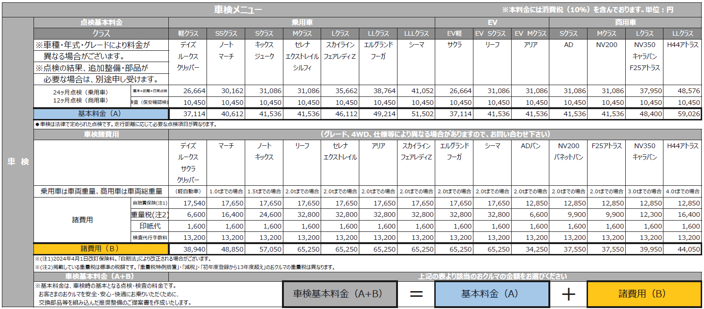Click the '軽クラス' column header
The image size is (704, 309).
point(188,33)
